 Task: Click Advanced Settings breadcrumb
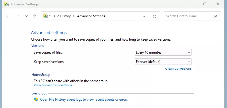(x=91, y=16)
